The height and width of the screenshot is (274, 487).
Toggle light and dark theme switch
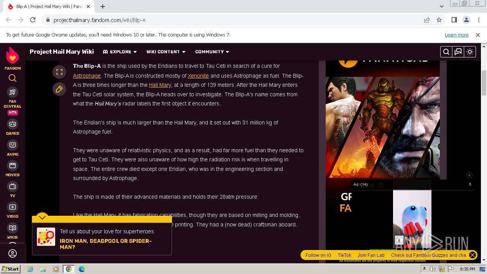click(470, 52)
